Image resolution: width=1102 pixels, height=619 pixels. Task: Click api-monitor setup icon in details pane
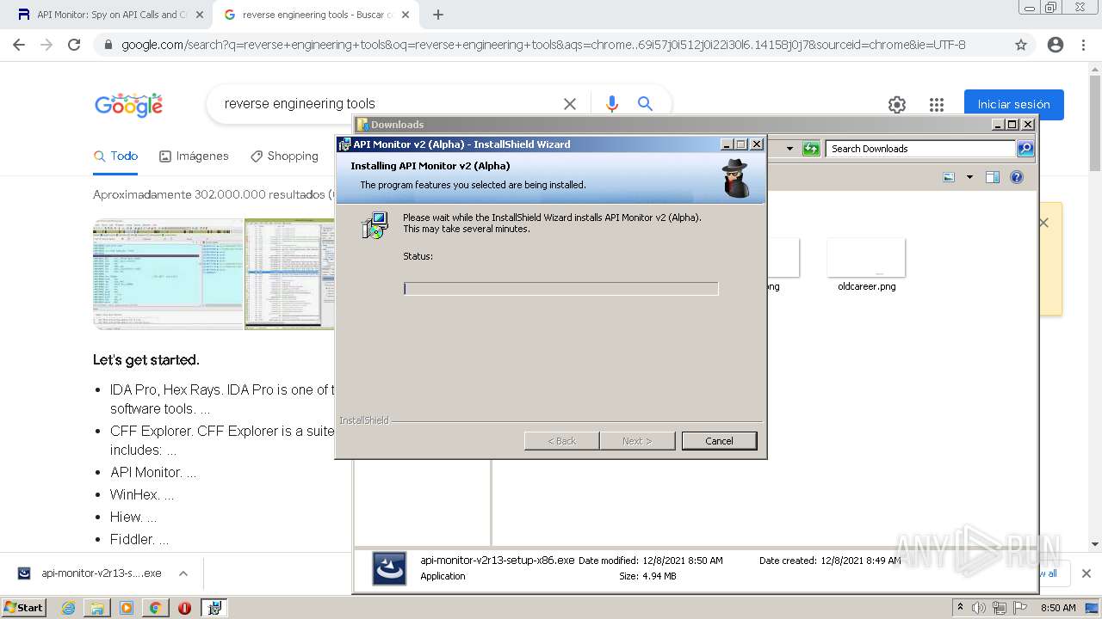click(x=389, y=568)
